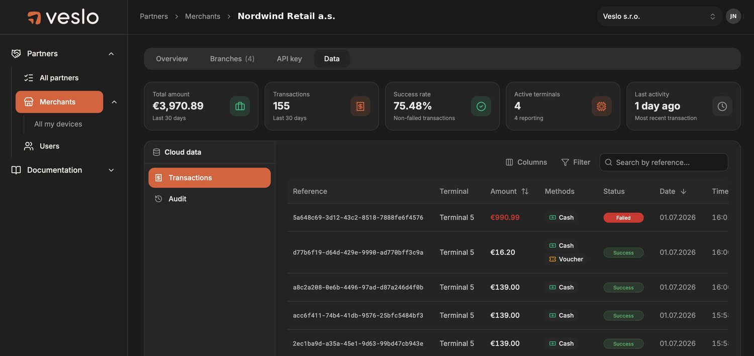Click the red €990.99 amount

point(505,217)
